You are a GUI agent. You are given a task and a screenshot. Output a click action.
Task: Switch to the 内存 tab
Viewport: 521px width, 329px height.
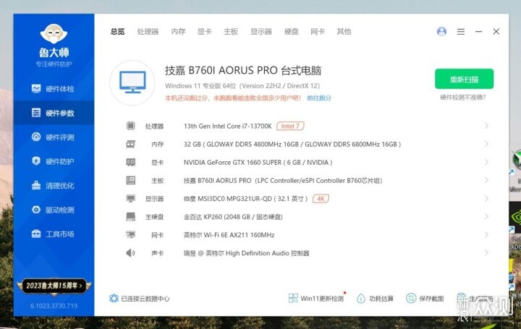(x=178, y=32)
